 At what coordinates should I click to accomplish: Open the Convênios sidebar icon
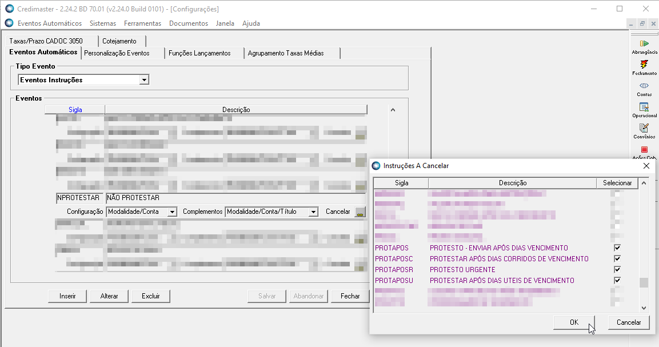tap(644, 131)
